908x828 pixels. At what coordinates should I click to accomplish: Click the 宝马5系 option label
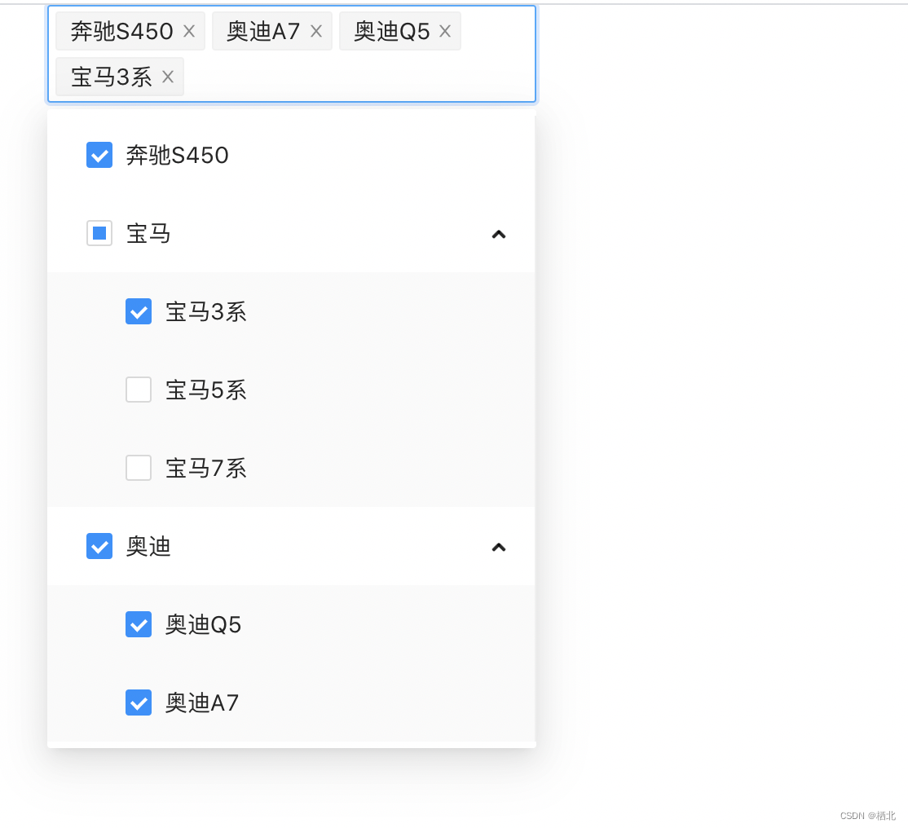[206, 390]
